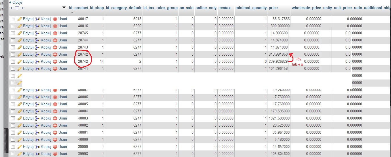Click delete icon for 28742 priced 813.991860
This screenshot has width=391, height=157.
[x=55, y=55]
